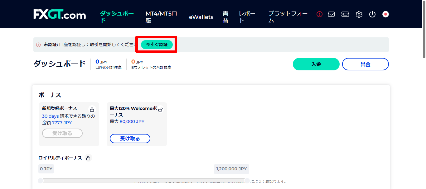
Task: Select the 両替 menu item
Action: pyautogui.click(x=225, y=17)
